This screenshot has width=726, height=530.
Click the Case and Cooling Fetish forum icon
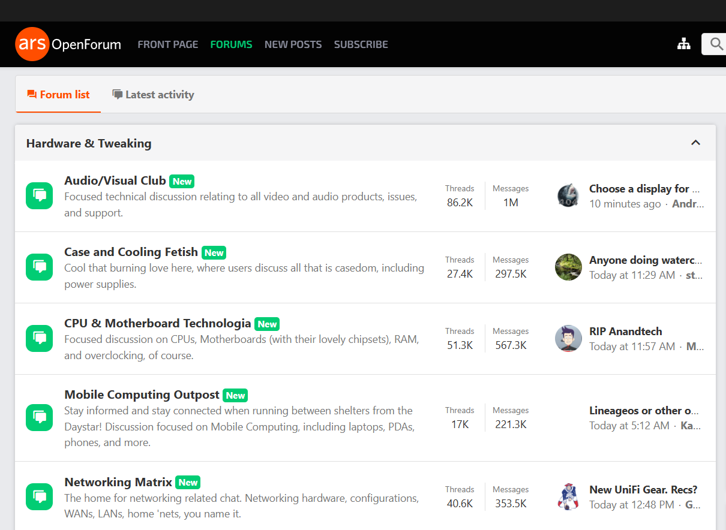pos(40,267)
